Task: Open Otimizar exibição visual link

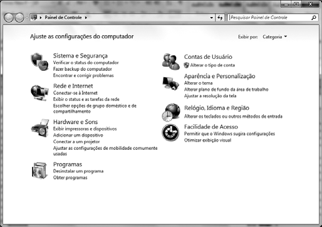Action: 207,140
